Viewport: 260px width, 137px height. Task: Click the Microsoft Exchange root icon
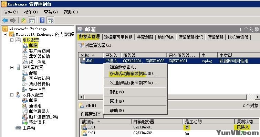pyautogui.click(x=5, y=29)
